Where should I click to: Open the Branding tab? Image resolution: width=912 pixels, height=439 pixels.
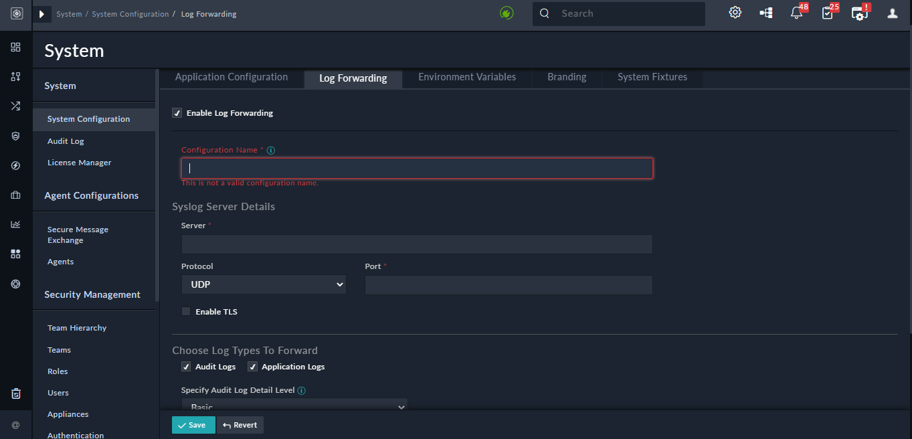coord(566,77)
